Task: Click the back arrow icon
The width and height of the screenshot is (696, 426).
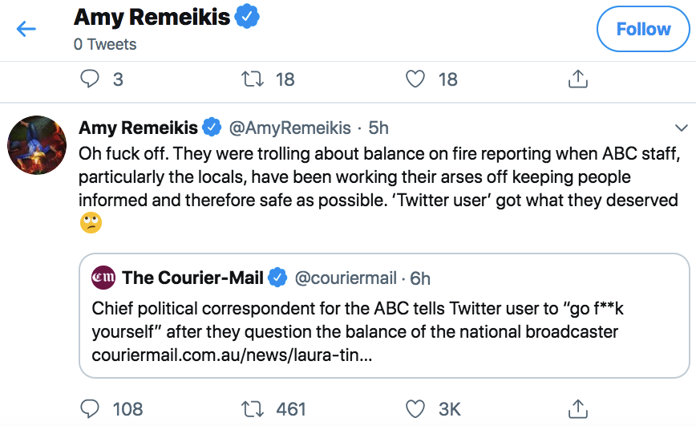Action: 26,30
